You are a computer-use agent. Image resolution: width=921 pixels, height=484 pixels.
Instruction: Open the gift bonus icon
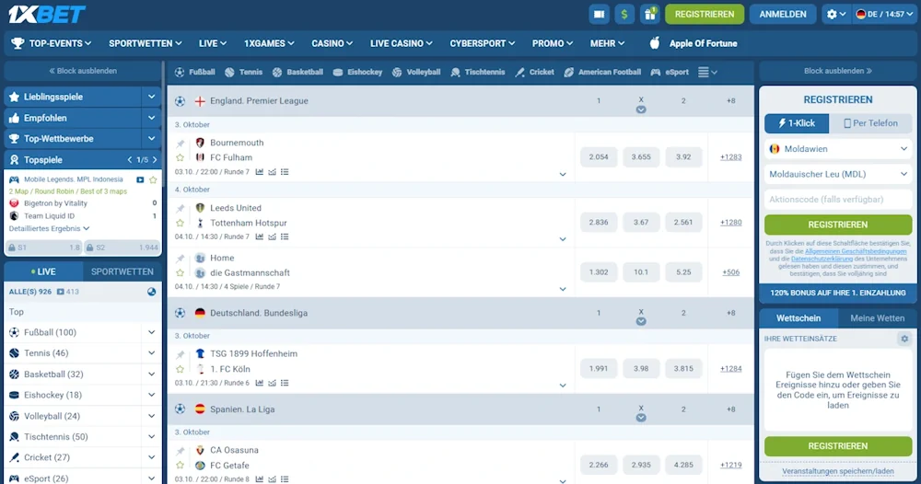pos(649,14)
